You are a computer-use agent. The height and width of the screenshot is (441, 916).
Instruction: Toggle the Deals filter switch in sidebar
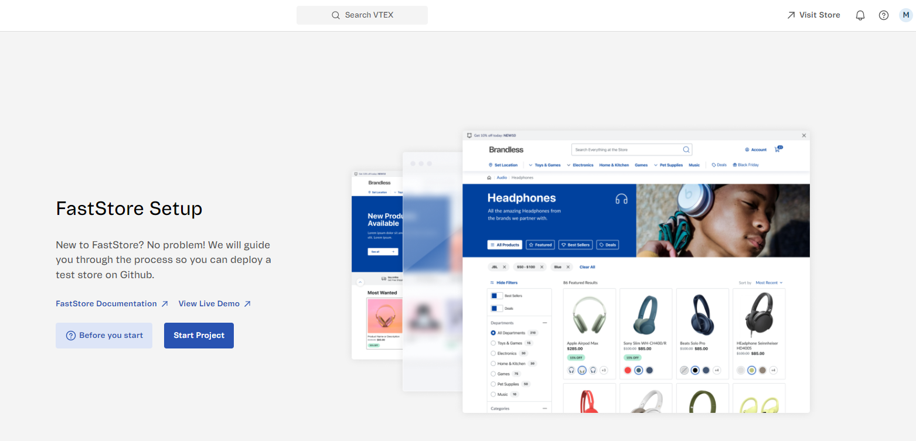pos(496,308)
